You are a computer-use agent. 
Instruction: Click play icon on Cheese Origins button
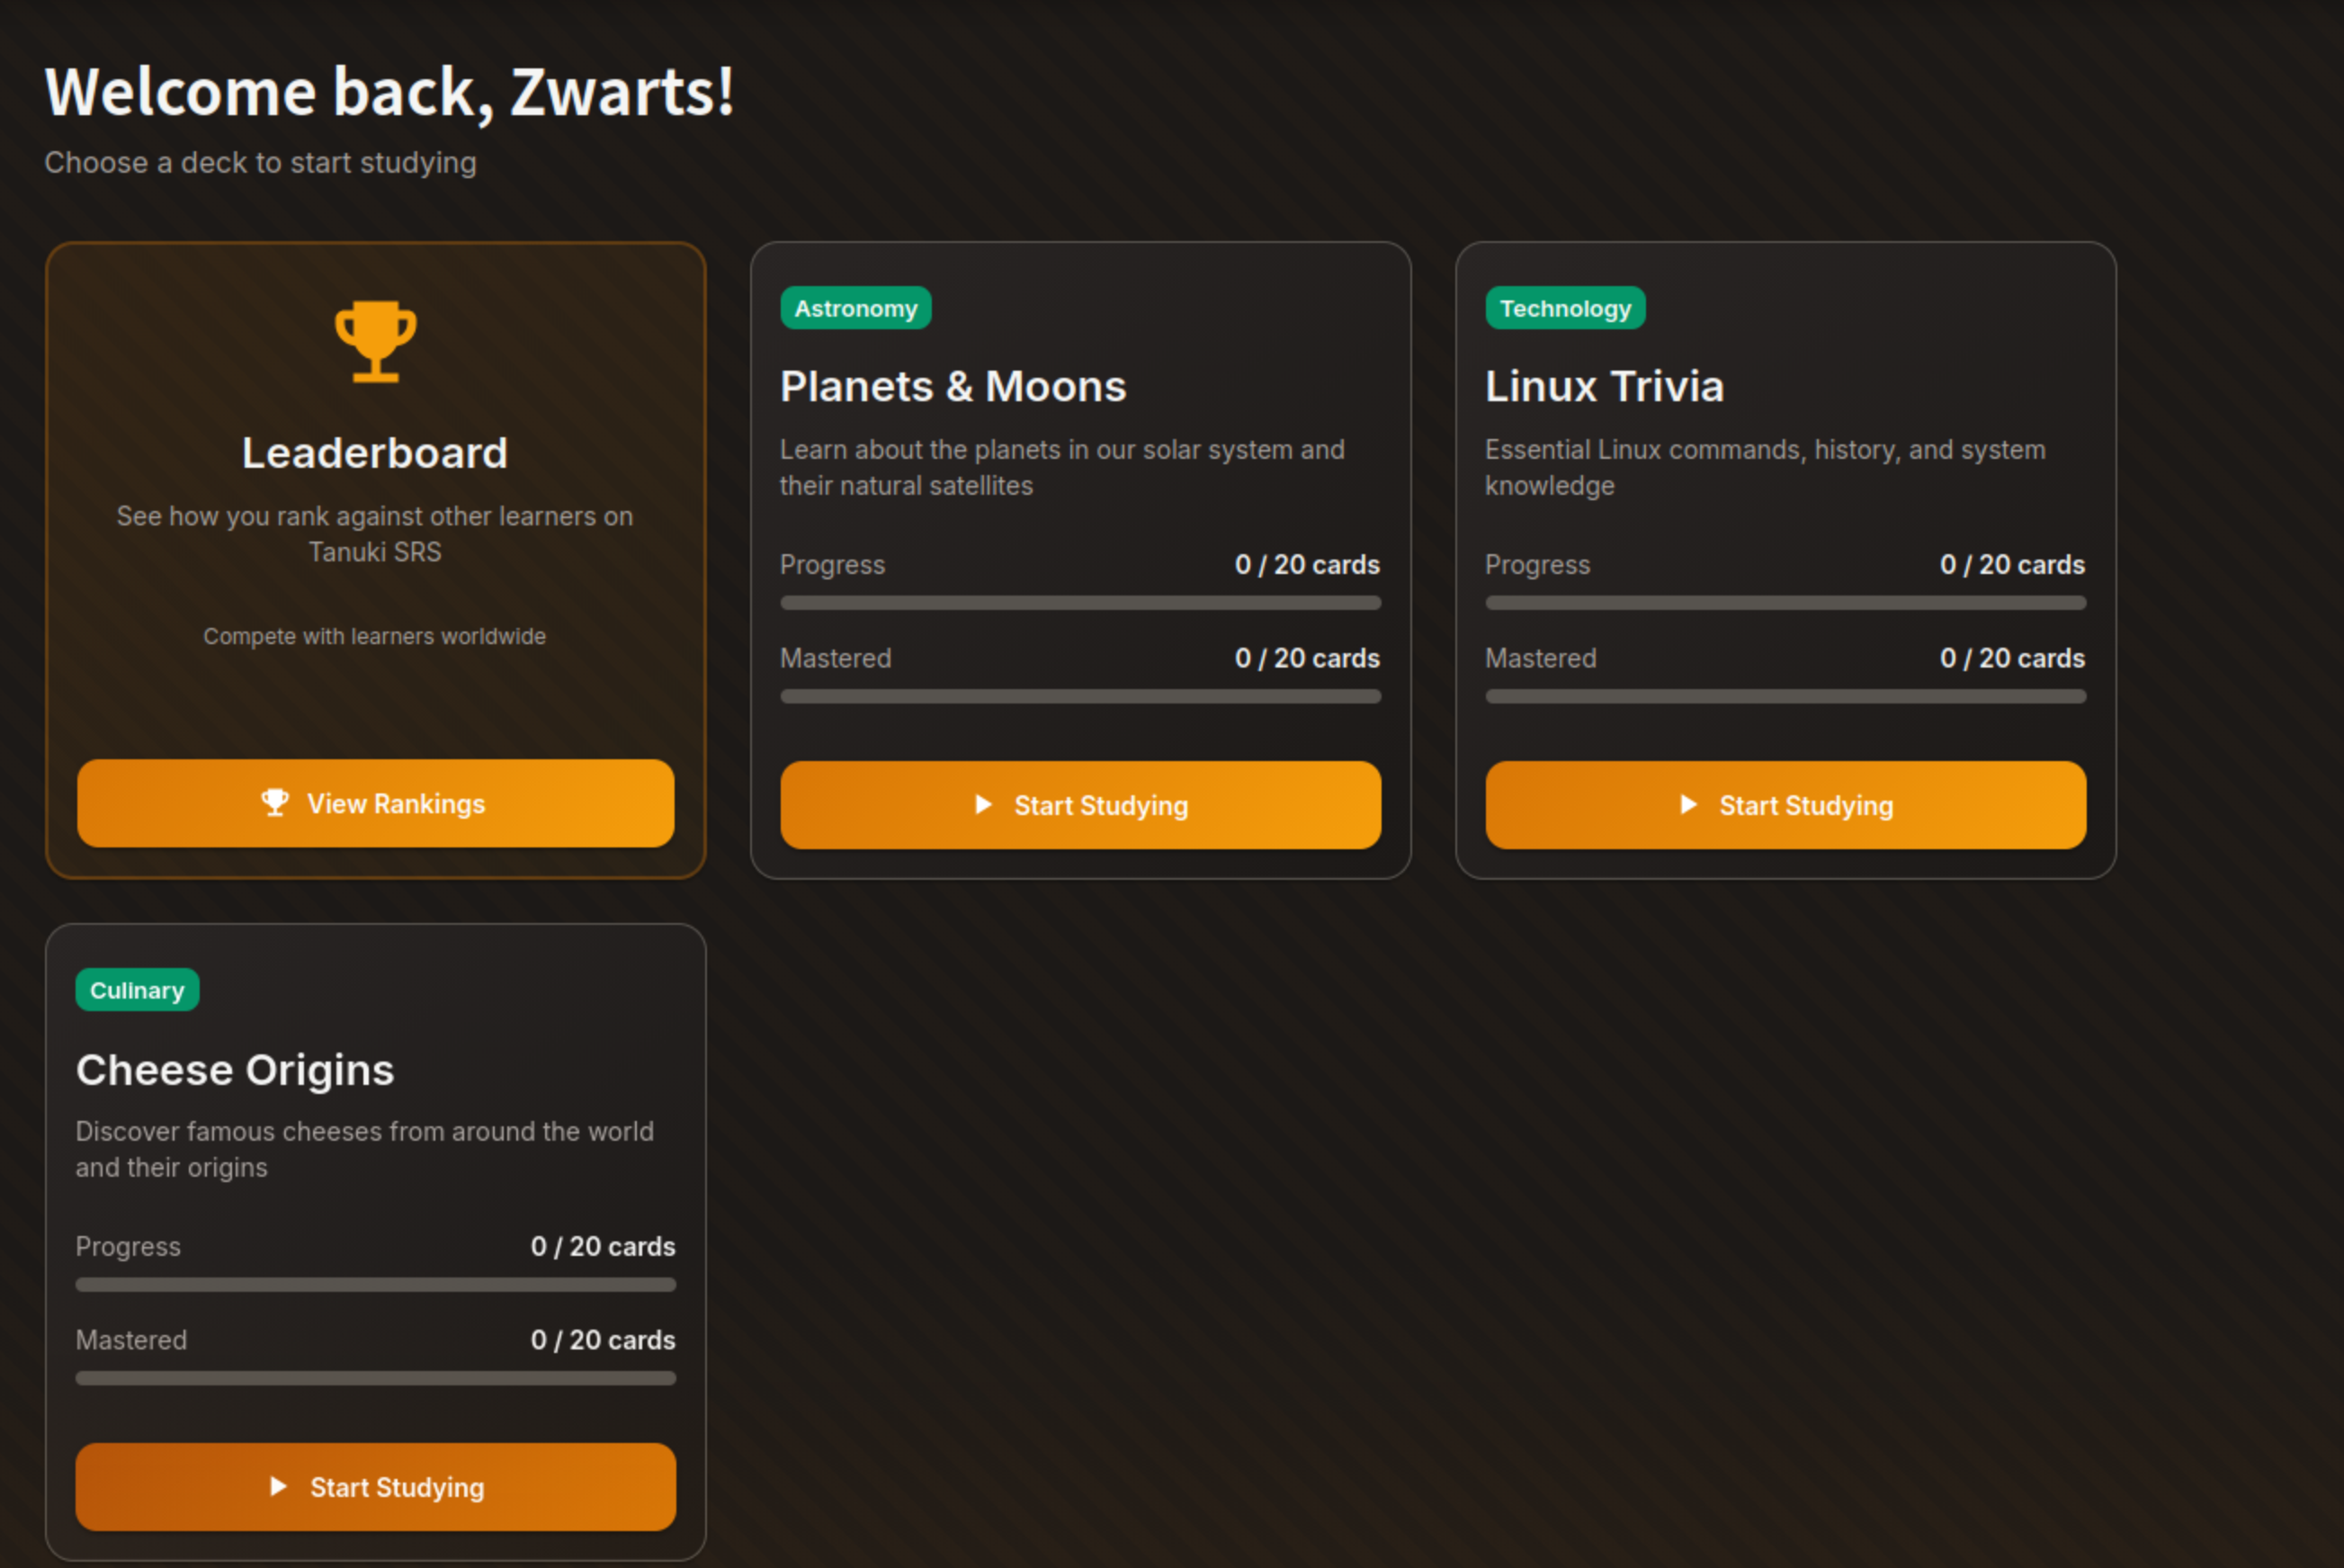[278, 1486]
